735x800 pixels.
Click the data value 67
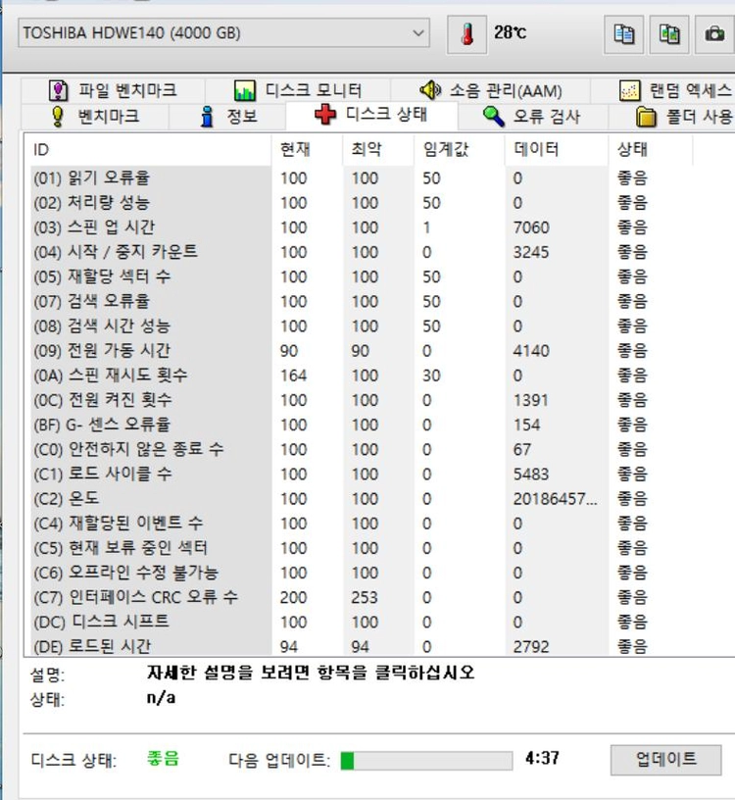coord(521,449)
